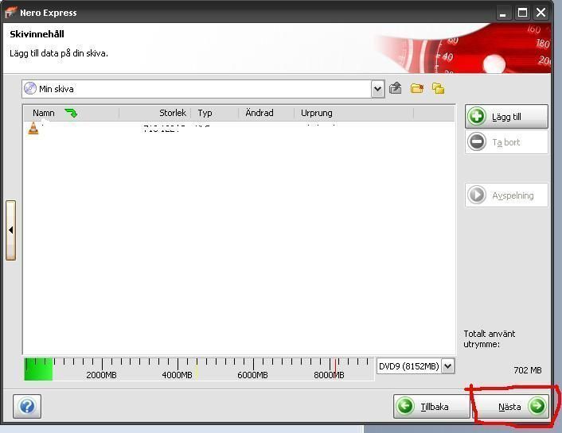This screenshot has width=562, height=433.
Task: Click the go up one level folder icon
Action: pyautogui.click(x=396, y=88)
